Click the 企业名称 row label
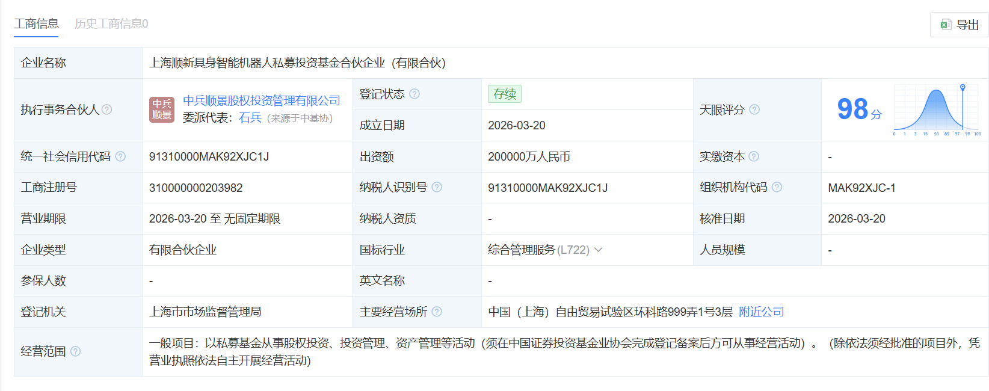989x391 pixels. coord(43,63)
